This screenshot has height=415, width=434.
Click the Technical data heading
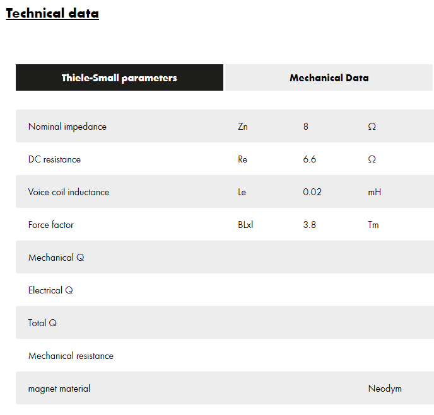coord(52,13)
